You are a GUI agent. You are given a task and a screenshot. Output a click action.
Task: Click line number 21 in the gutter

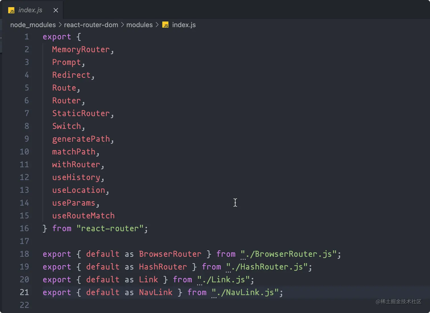click(24, 292)
